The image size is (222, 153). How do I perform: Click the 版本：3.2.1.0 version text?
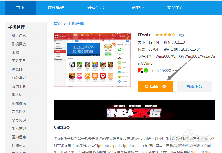click(174, 42)
